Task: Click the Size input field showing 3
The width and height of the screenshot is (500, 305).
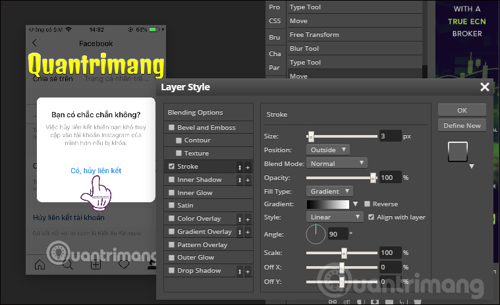Action: [390, 136]
